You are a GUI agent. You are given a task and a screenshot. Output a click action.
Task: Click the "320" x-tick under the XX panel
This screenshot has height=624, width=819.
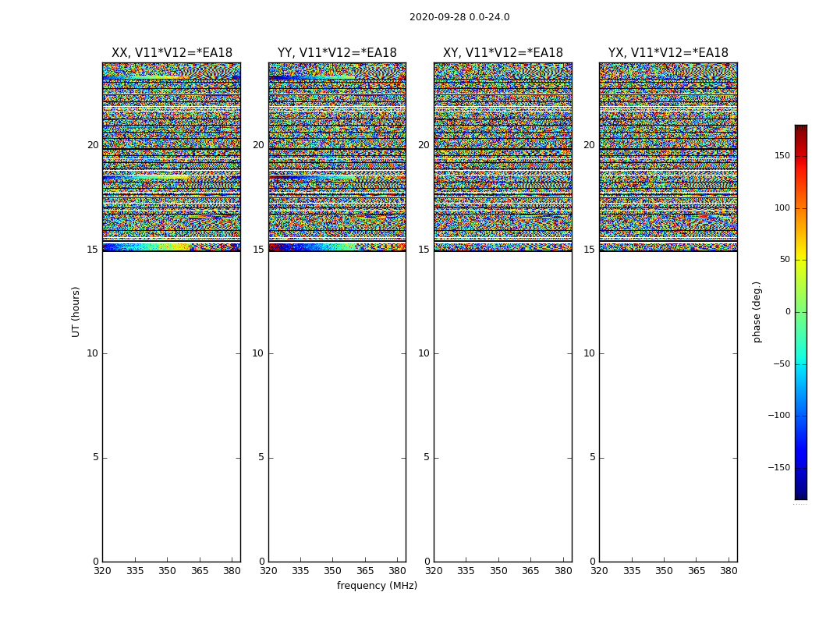pos(102,571)
